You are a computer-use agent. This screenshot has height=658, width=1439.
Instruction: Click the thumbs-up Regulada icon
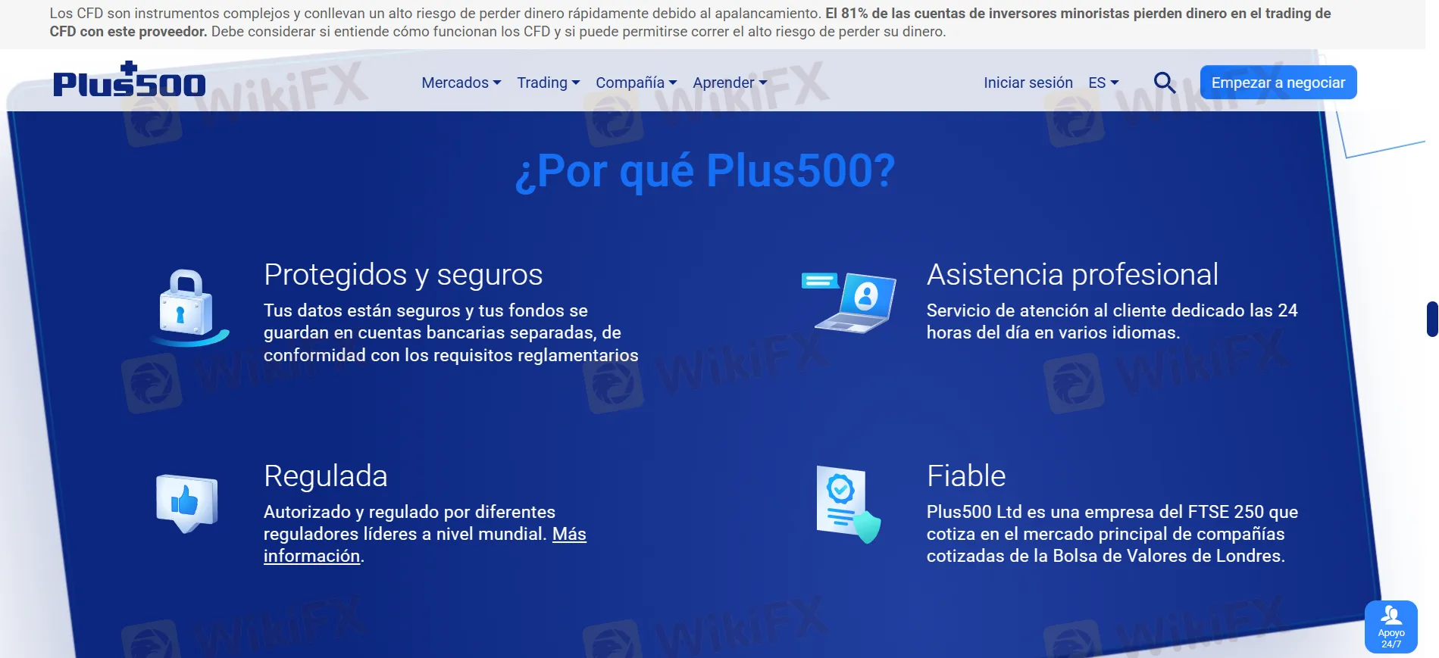[x=186, y=504]
